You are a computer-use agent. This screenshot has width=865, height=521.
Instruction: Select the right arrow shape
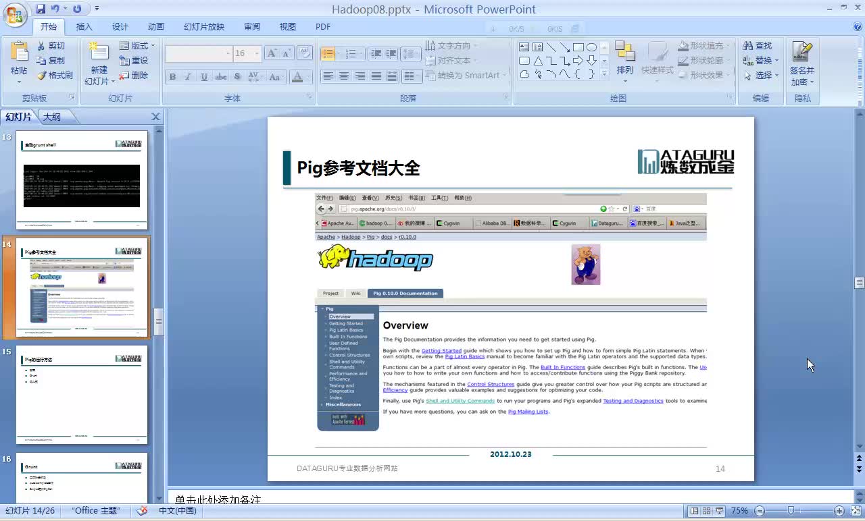tap(578, 61)
